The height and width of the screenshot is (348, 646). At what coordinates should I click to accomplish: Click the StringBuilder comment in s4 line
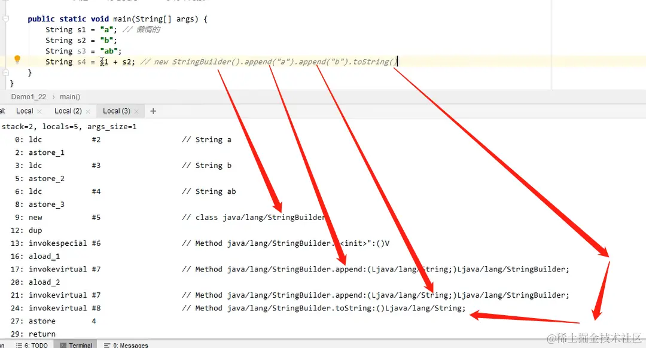[269, 62]
